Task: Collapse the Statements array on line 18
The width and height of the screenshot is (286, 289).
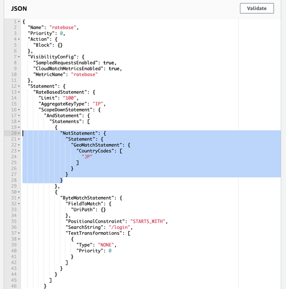Action: [x=19, y=121]
